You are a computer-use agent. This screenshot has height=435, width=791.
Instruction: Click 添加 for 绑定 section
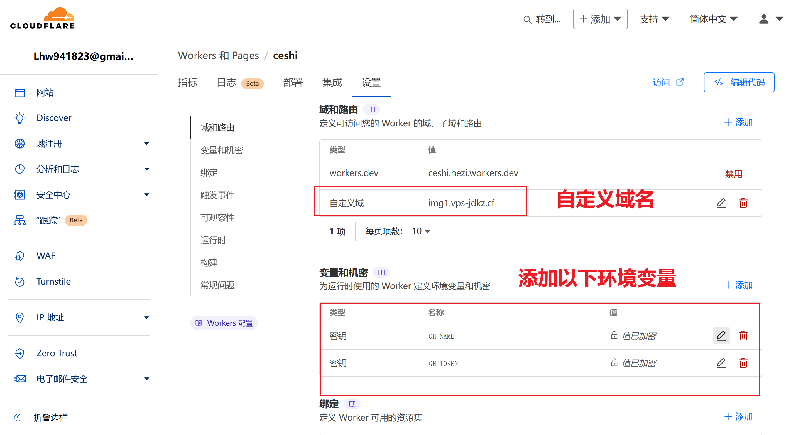(x=738, y=417)
